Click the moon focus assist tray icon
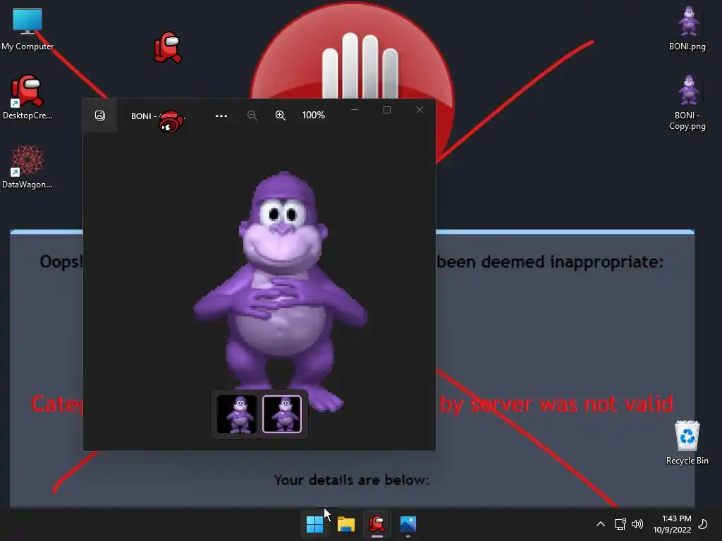The image size is (722, 541). [703, 524]
